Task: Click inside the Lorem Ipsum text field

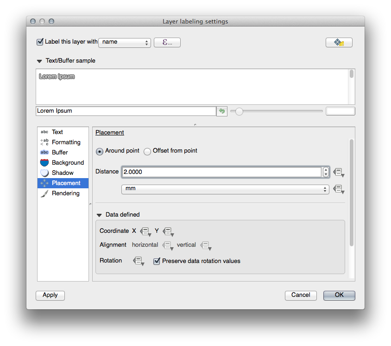Action: click(x=125, y=110)
